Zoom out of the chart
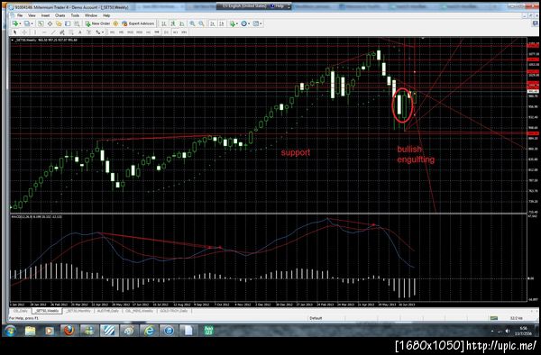Screen dimensions: 541x355 coord(201,23)
